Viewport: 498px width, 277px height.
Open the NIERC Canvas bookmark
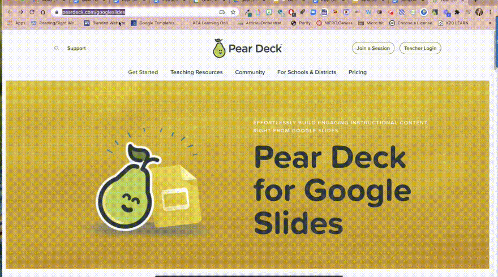334,23
